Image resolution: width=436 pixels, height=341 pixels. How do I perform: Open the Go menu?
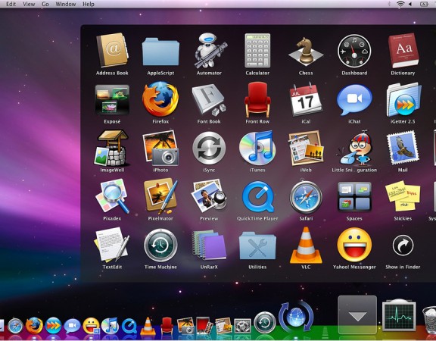pyautogui.click(x=45, y=4)
